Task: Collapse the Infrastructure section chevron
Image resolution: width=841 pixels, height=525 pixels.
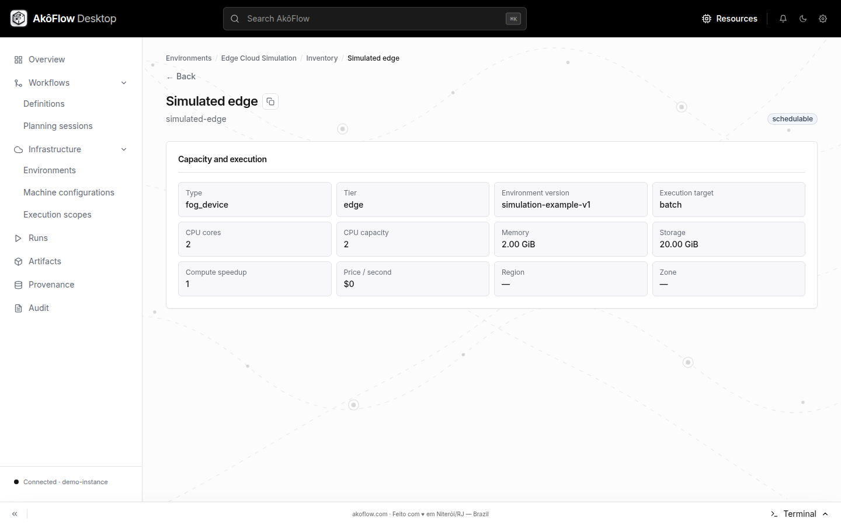Action: 124,149
